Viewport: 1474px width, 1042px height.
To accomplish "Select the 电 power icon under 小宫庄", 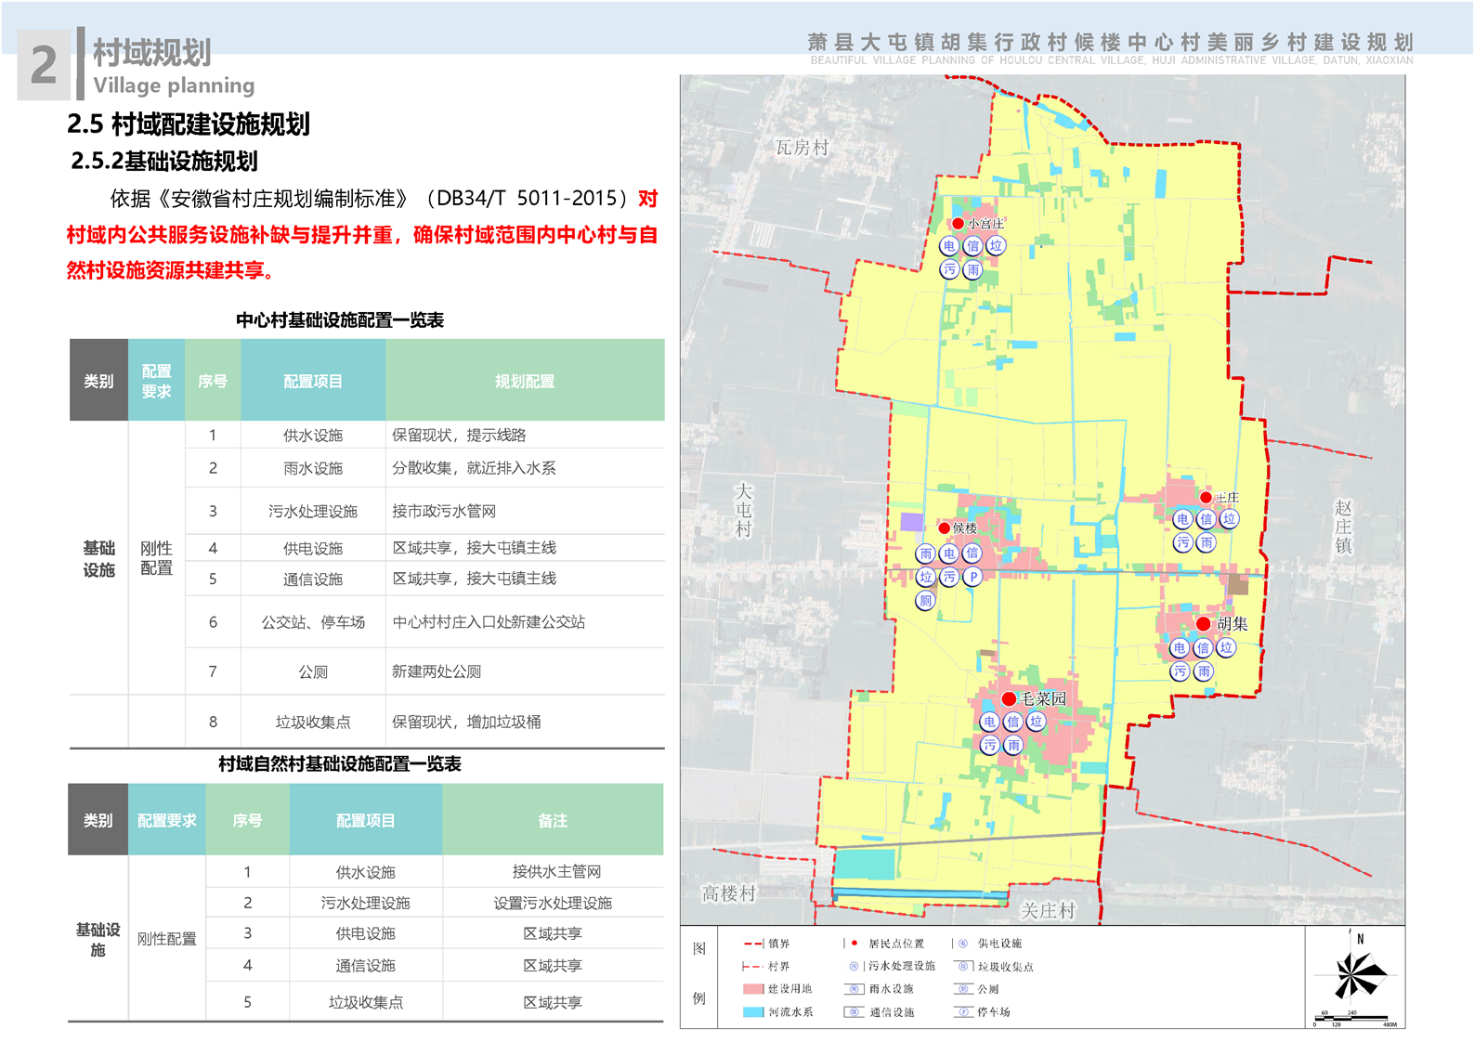I will tap(948, 246).
